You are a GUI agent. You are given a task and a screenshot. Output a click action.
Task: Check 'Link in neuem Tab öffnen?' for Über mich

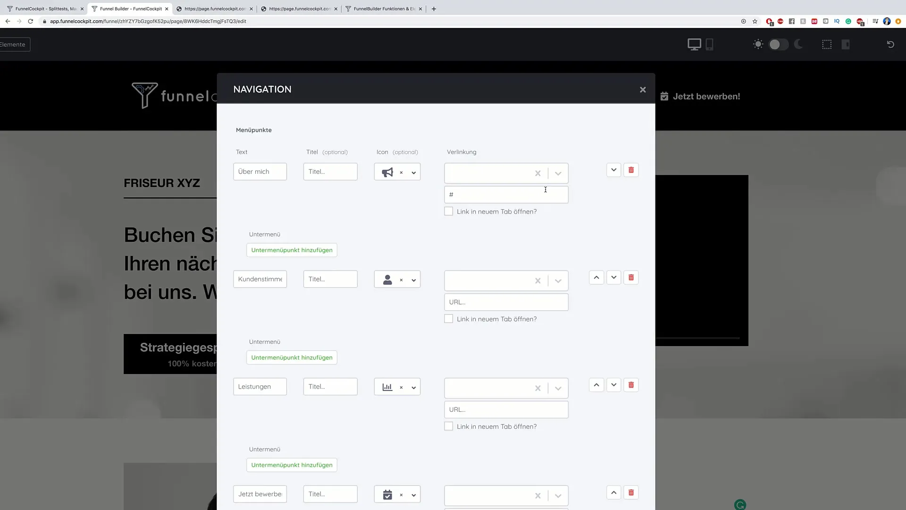coord(448,212)
